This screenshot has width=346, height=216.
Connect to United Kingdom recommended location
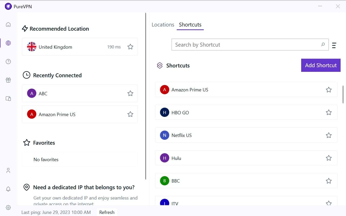80,47
